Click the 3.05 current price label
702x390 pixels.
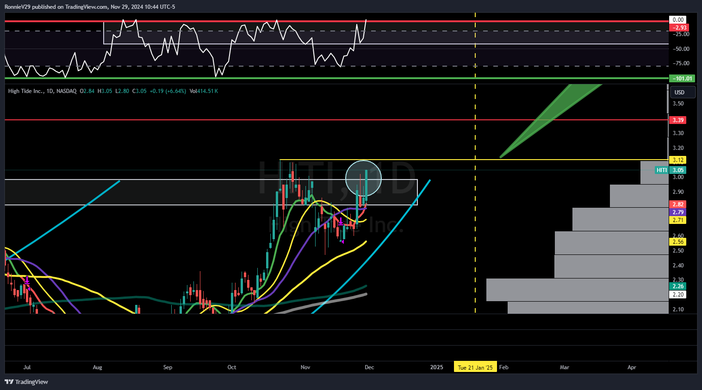click(x=678, y=170)
